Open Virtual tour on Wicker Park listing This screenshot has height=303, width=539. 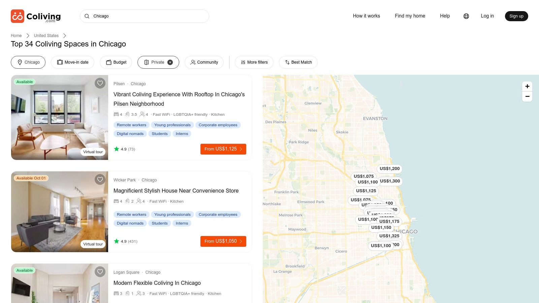coord(93,244)
